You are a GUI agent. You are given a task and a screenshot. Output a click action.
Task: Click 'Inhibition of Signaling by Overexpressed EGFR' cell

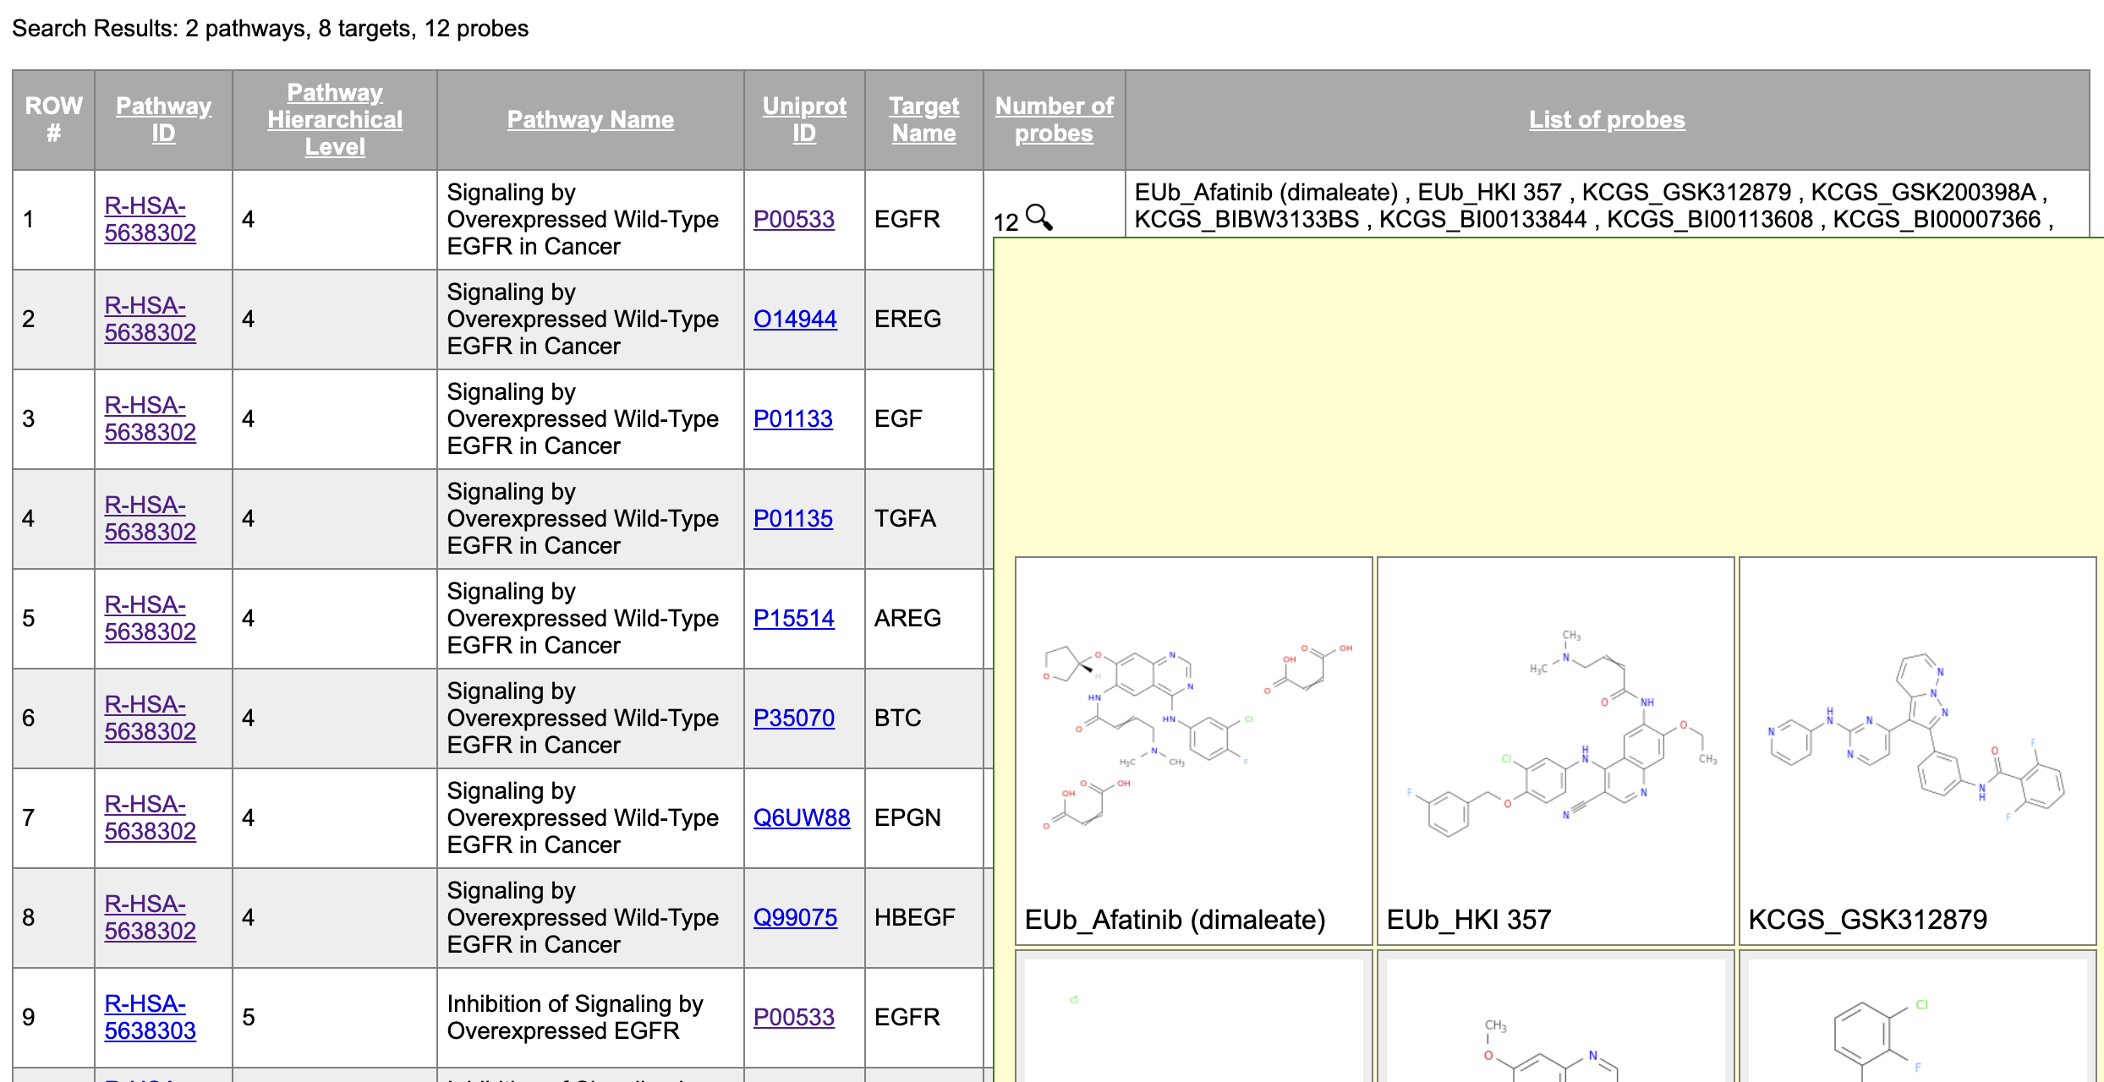tap(590, 1017)
